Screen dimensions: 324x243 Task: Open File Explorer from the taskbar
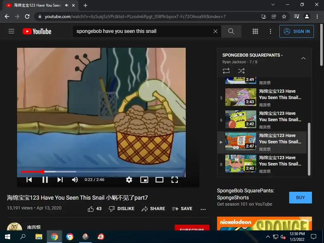[39, 237]
